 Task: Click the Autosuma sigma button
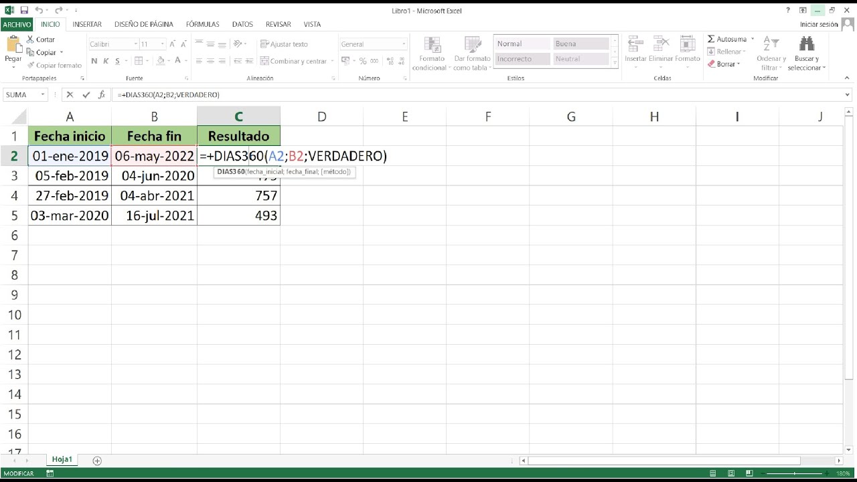(x=727, y=39)
